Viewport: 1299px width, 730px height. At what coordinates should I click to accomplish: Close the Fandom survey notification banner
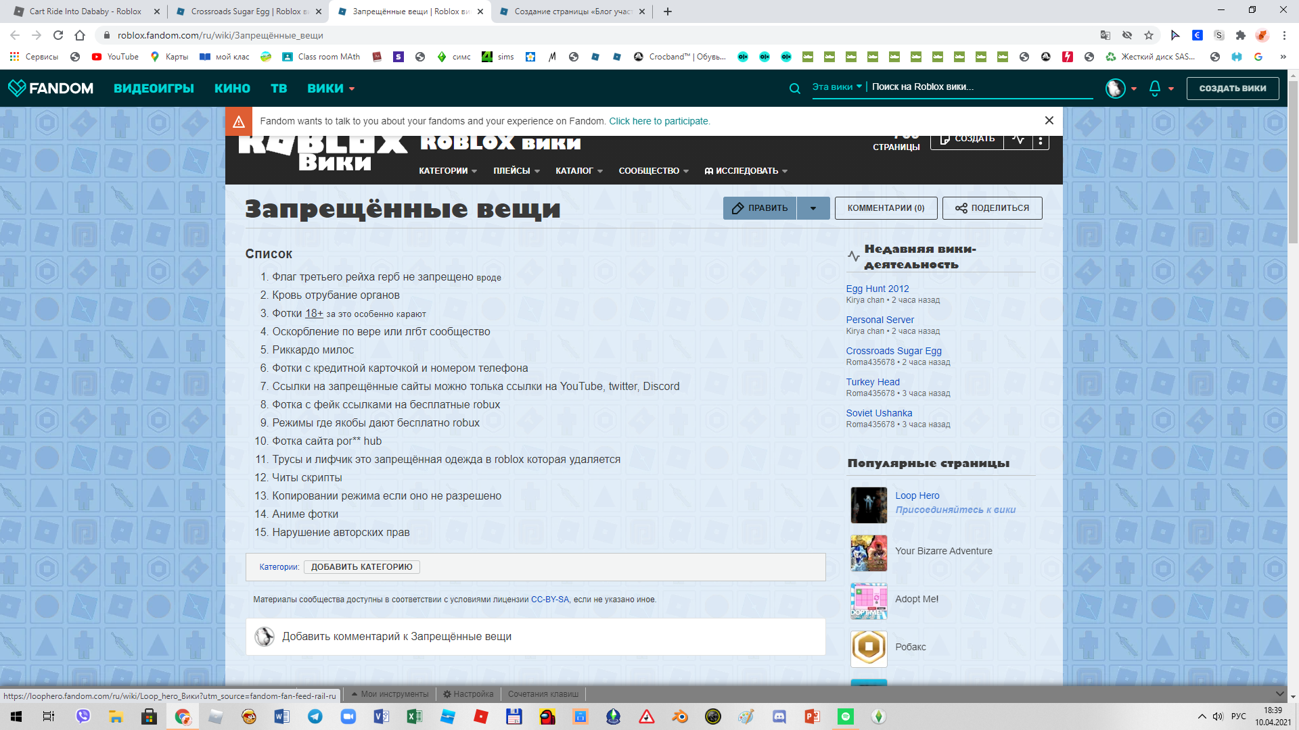(1049, 120)
